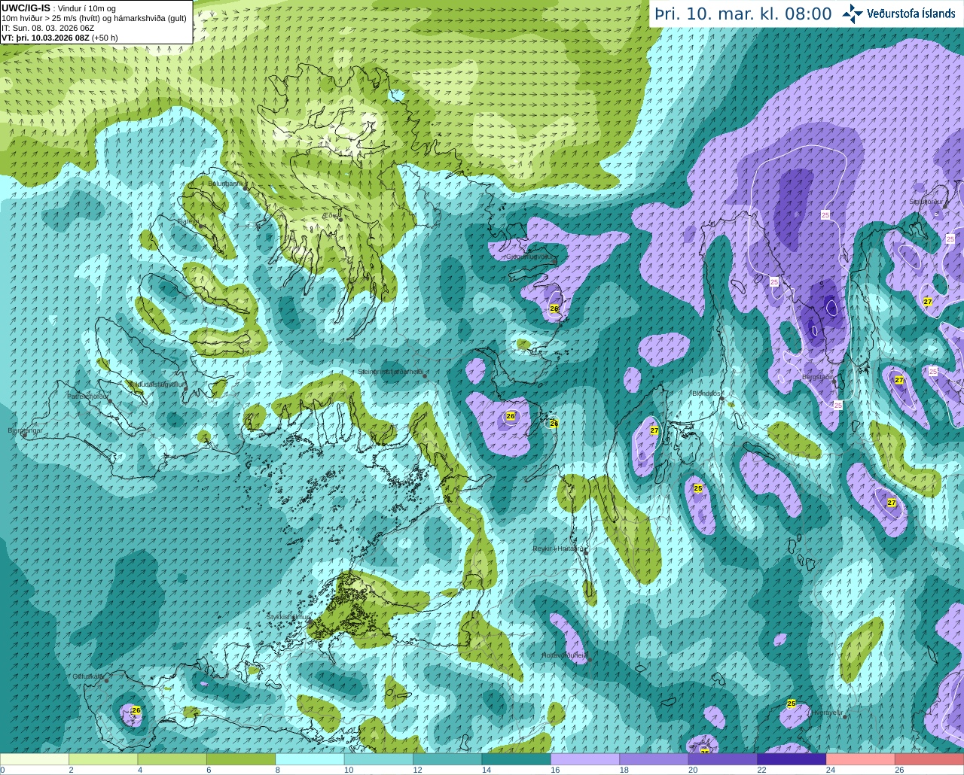The height and width of the screenshot is (775, 964).
Task: Click the yellow 26 gust label below Gjögurflugvöllur
Action: click(x=554, y=308)
